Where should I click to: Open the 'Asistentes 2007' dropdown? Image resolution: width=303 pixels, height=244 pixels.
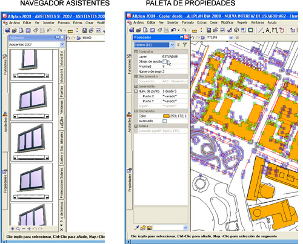(x=62, y=44)
